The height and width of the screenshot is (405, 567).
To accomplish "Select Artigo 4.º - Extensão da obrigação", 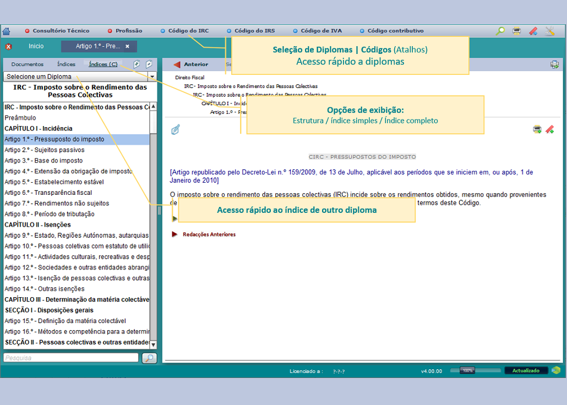I will coord(77,171).
